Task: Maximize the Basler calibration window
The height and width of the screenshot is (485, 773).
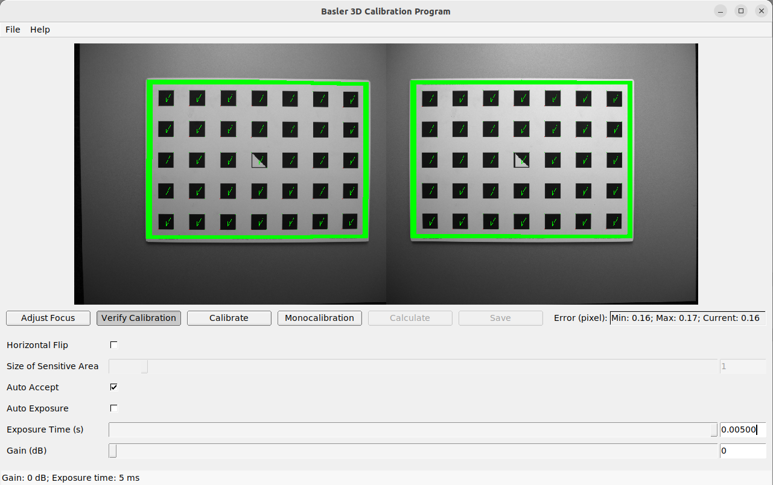Action: (741, 11)
